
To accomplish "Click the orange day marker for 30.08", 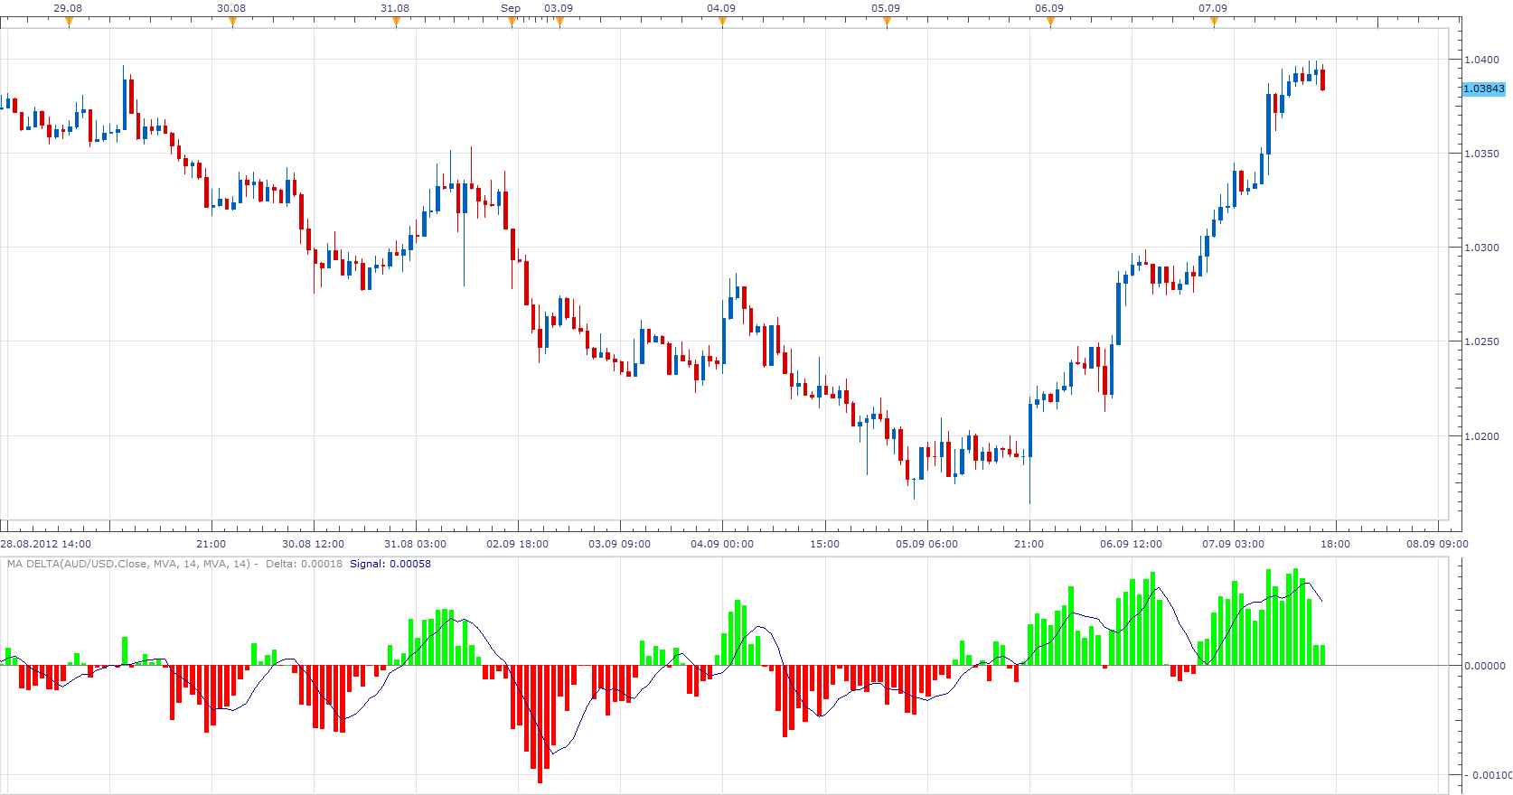I will pyautogui.click(x=232, y=23).
